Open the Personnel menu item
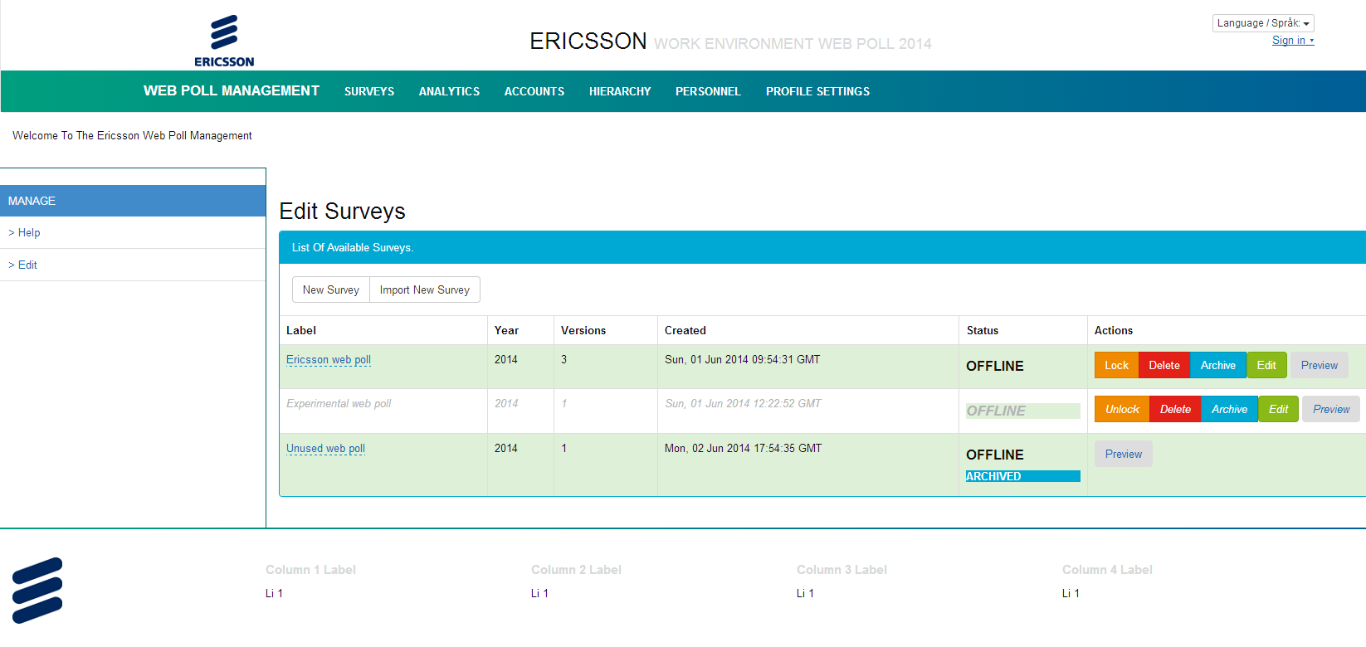The height and width of the screenshot is (647, 1366). coord(708,91)
